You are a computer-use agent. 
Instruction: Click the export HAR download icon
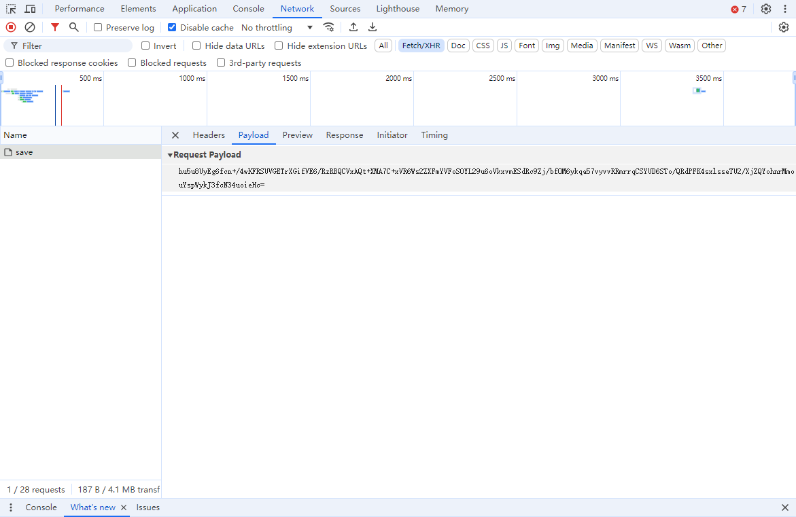(373, 27)
